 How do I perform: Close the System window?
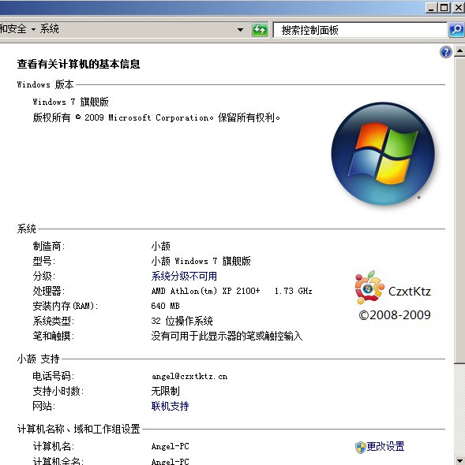coord(458,8)
